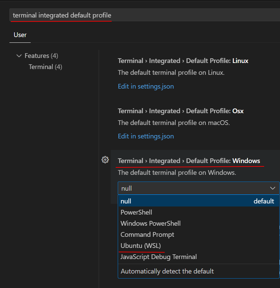This screenshot has height=288, width=280.
Task: Collapse the Features section chevron
Action: 19,56
